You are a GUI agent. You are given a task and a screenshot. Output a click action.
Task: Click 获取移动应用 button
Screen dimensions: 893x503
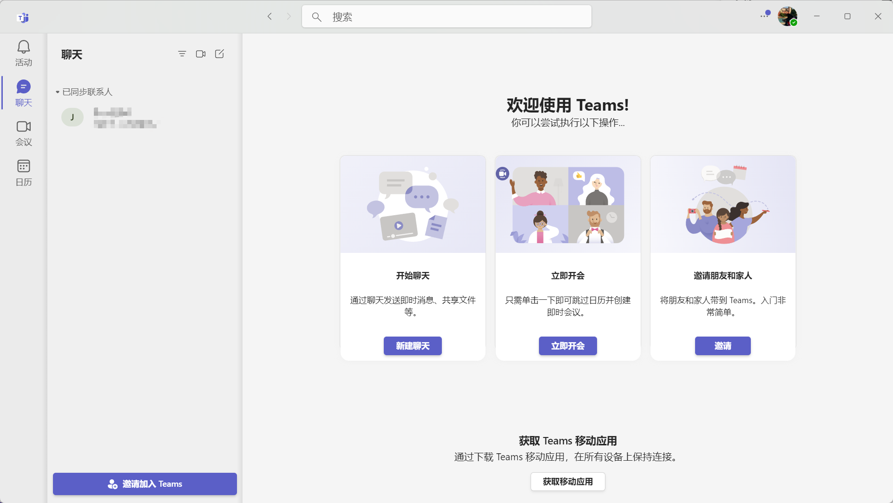tap(568, 482)
